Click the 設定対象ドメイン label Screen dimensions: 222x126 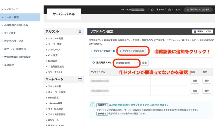[x=104, y=62]
